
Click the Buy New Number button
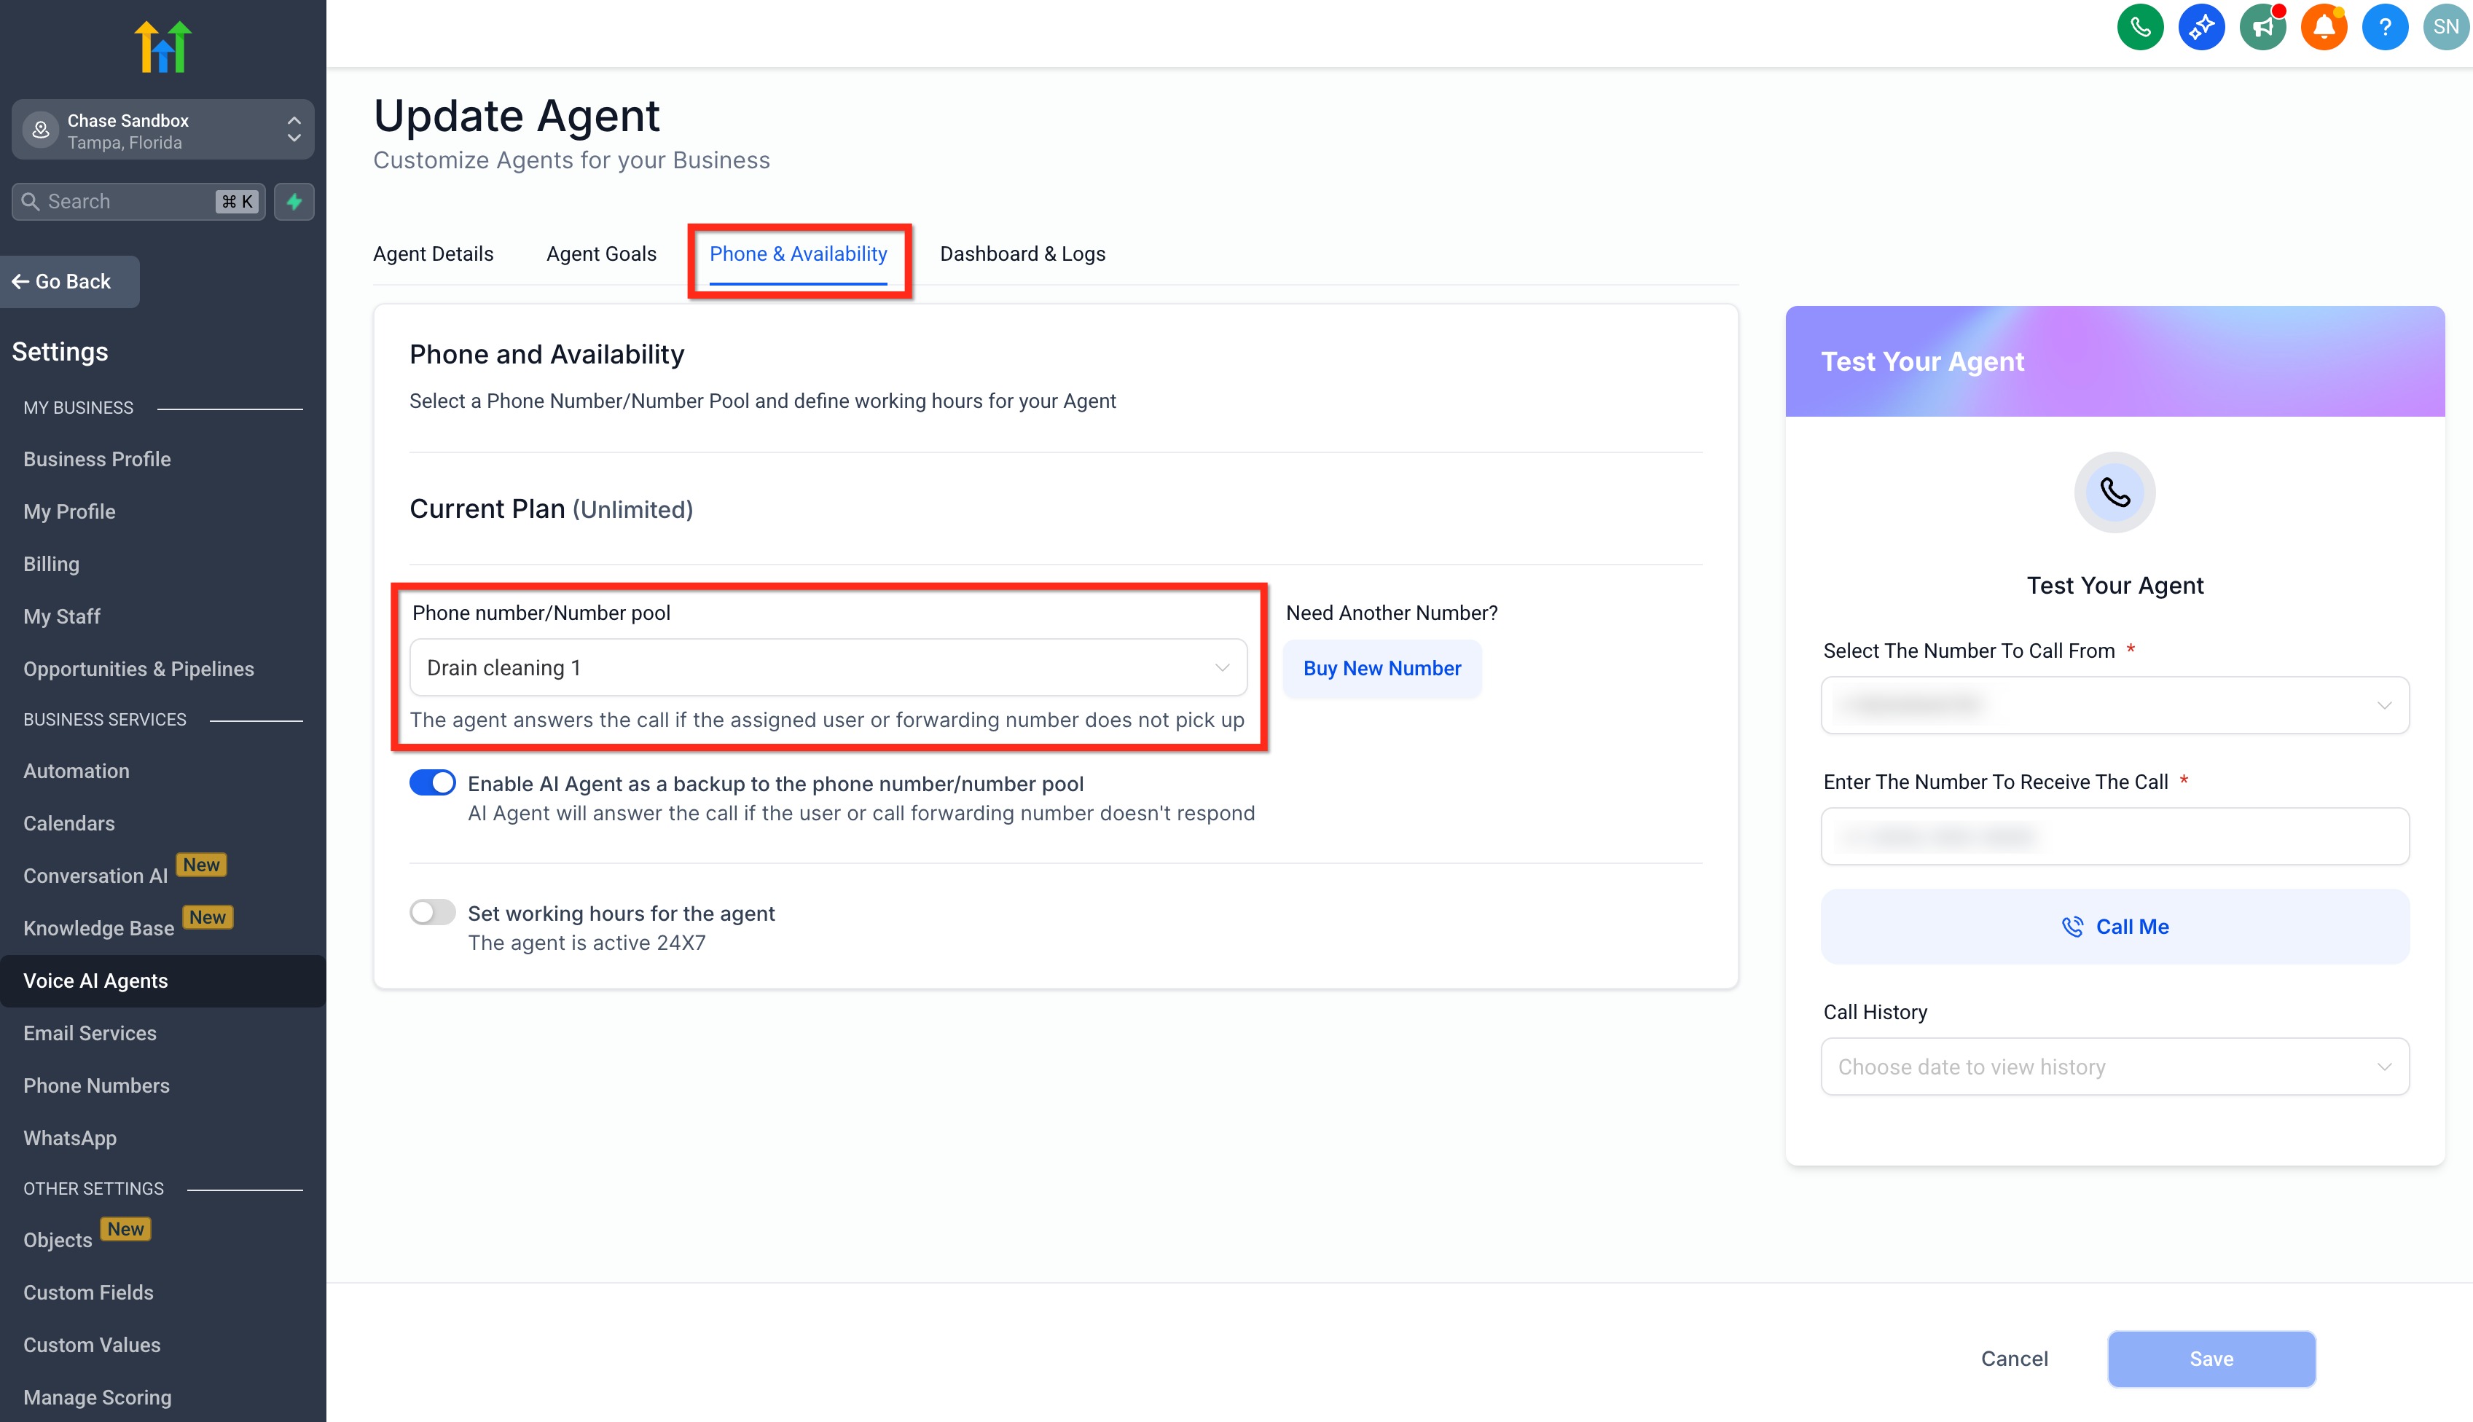[1381, 668]
